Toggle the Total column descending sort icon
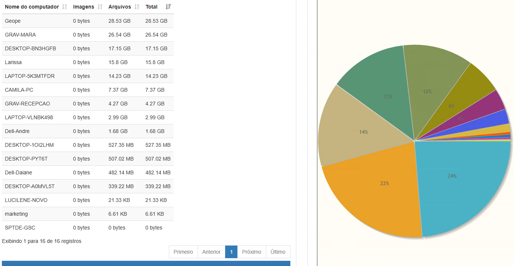The width and height of the screenshot is (514, 266). (x=168, y=7)
